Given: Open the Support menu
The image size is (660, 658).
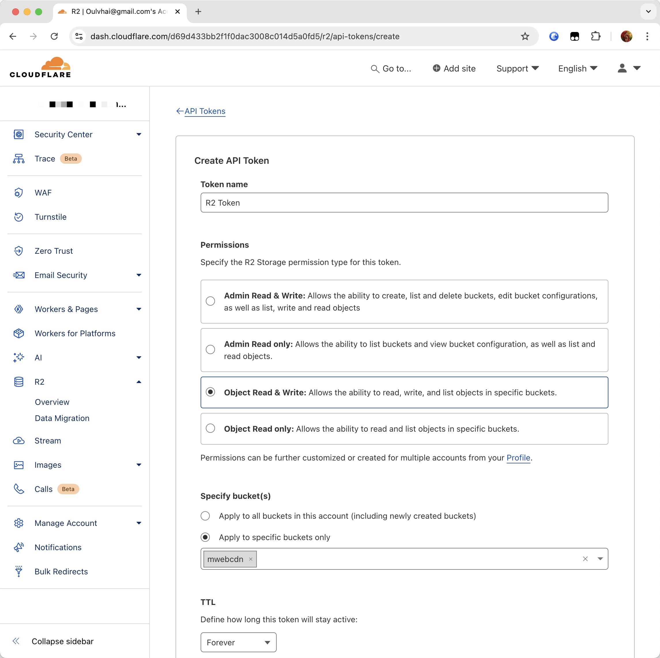Looking at the screenshot, I should 517,68.
